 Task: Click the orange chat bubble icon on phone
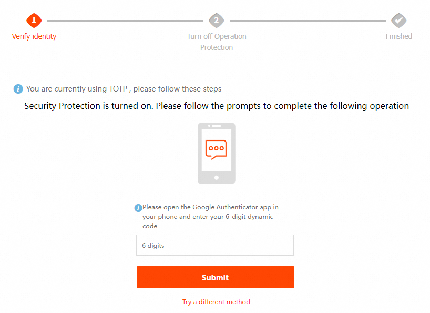216,149
